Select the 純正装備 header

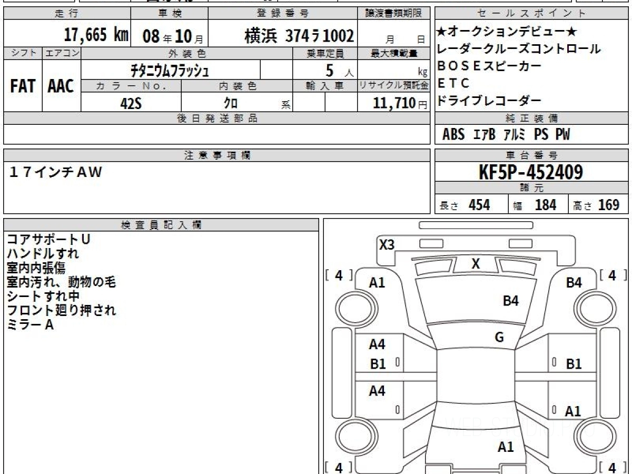[531, 118]
